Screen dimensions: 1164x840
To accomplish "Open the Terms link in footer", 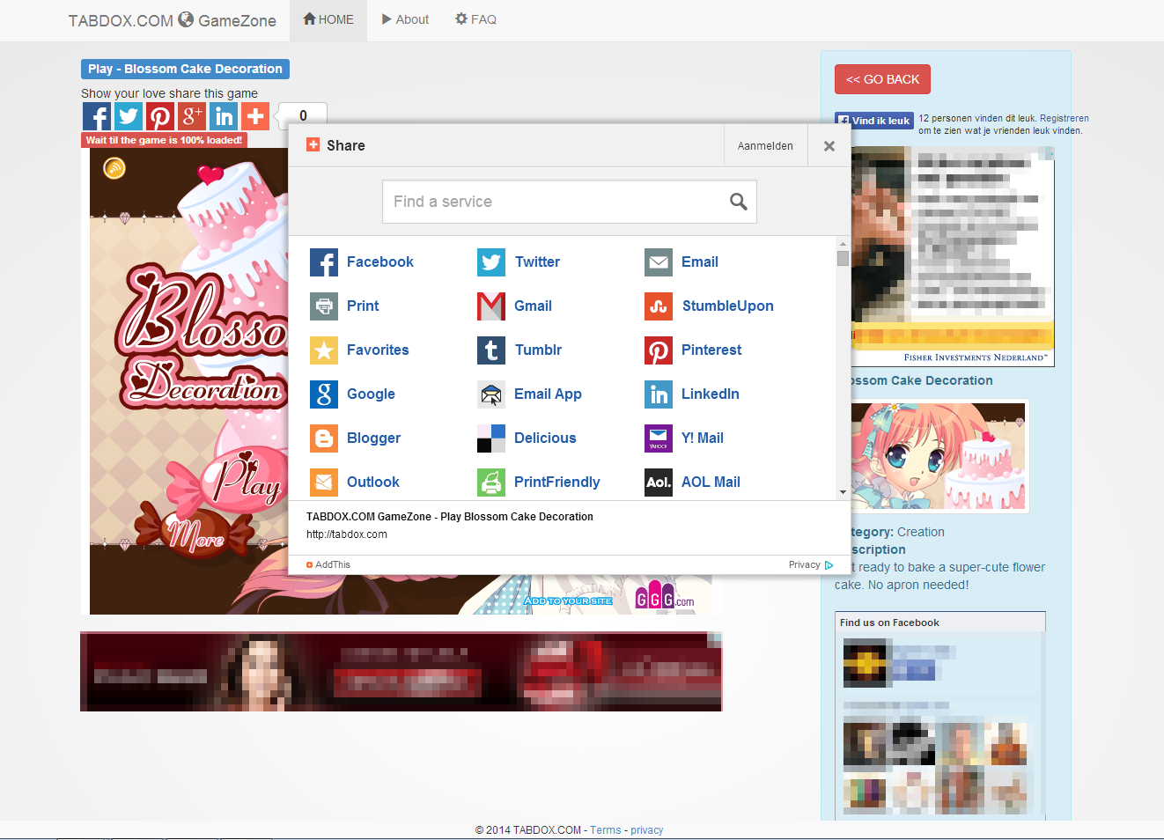I will [605, 830].
